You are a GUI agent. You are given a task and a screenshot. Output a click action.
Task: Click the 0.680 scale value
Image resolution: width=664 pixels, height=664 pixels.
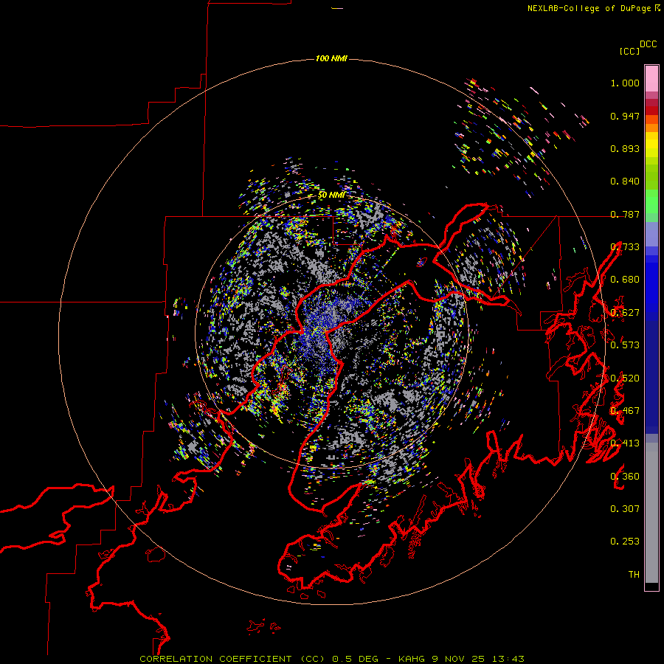click(625, 280)
